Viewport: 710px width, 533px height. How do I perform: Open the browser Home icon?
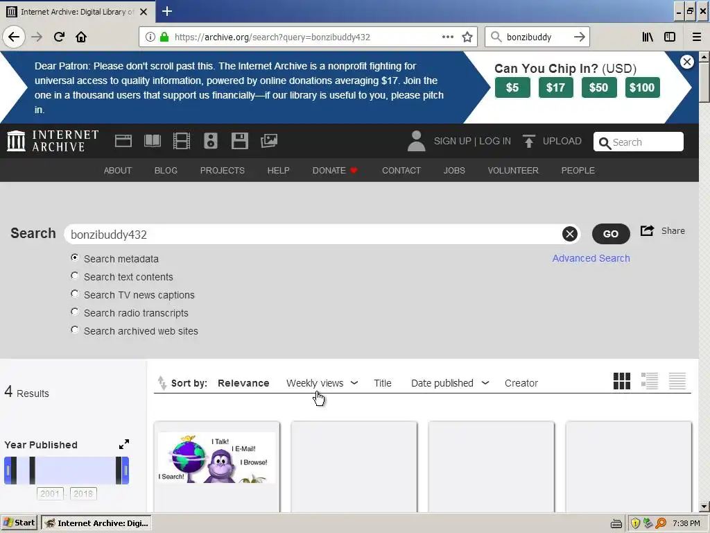(81, 37)
